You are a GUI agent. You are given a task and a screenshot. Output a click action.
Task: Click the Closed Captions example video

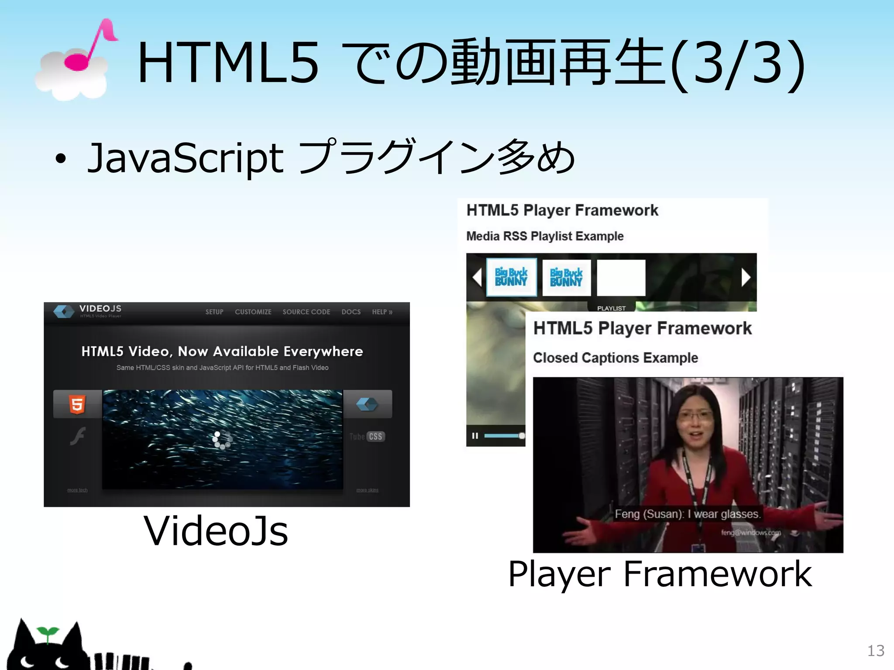688,465
